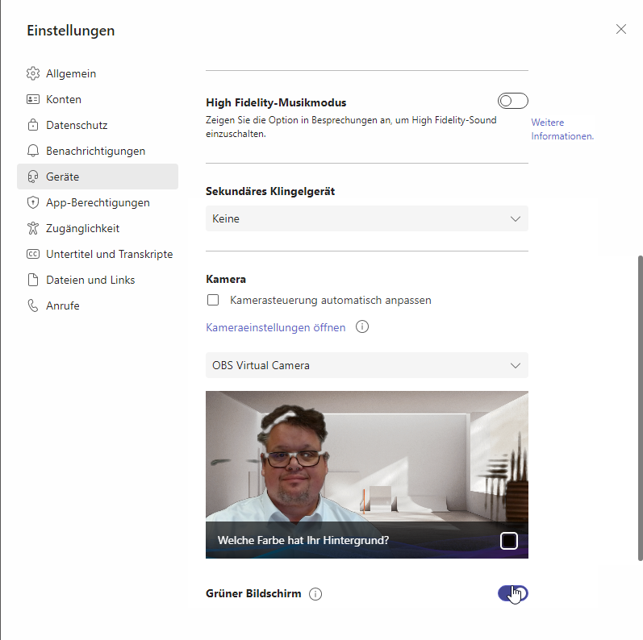The image size is (643, 640).
Task: Click the Kamera heading
Action: coord(226,279)
